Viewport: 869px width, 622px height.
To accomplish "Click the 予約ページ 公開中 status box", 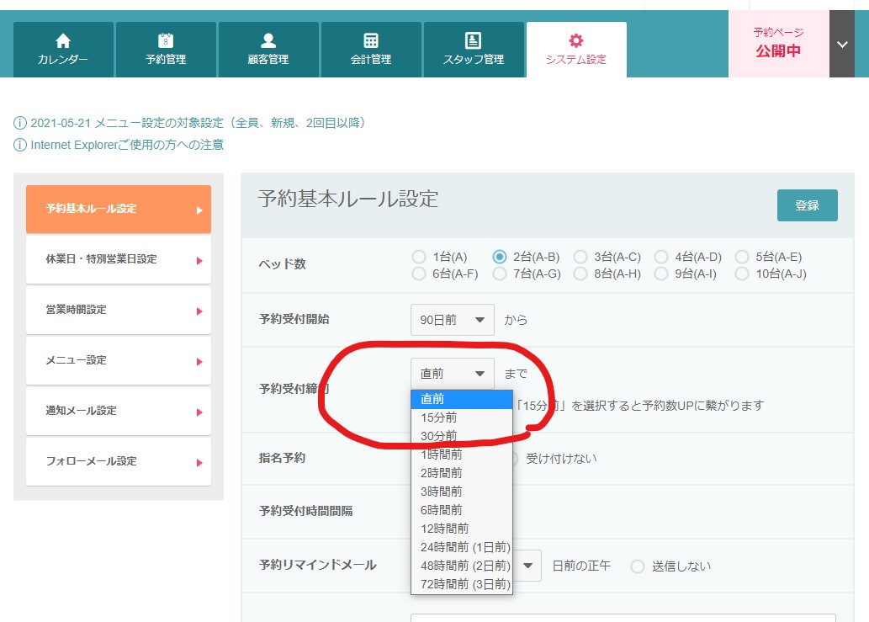I will (x=778, y=45).
